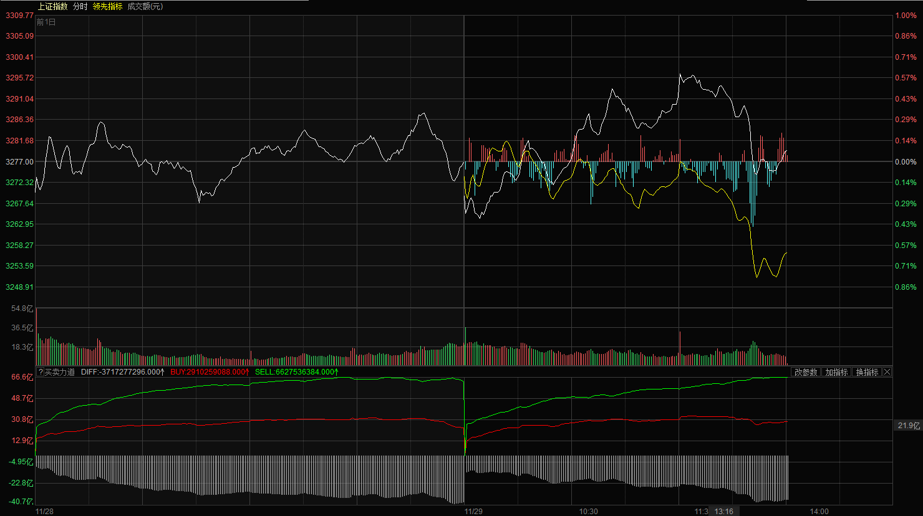Click the 11/28 date label on time axis
The image size is (923, 516).
(44, 512)
